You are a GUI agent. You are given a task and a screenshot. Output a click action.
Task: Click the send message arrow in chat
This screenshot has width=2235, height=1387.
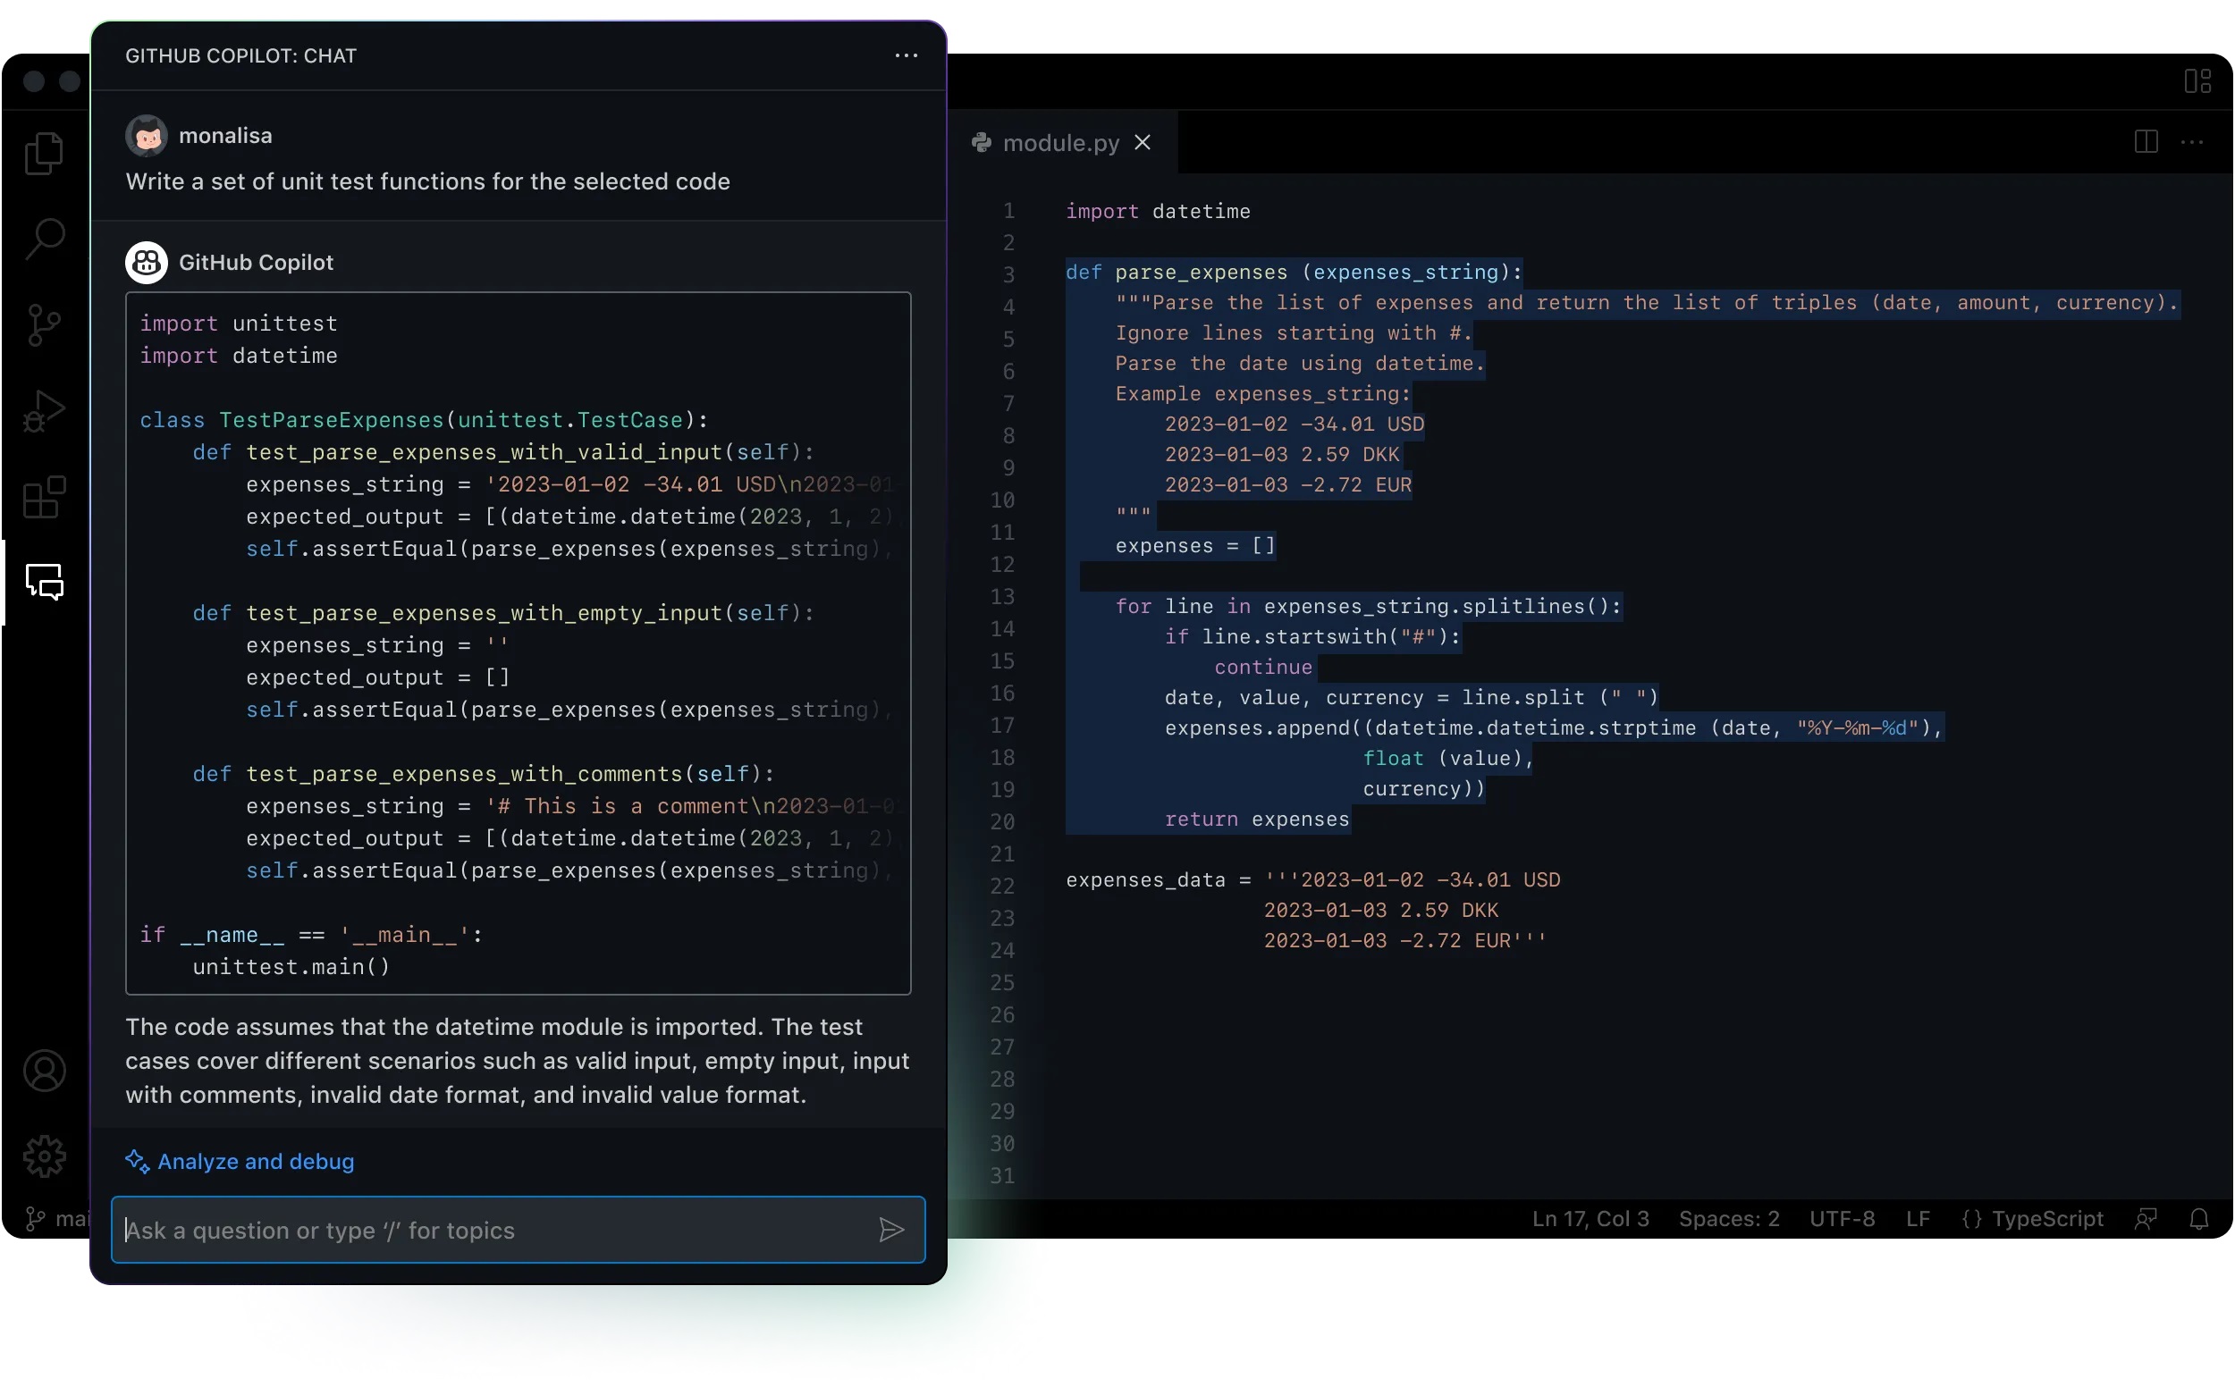pos(891,1230)
